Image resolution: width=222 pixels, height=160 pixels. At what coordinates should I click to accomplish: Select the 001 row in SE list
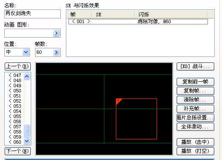point(138,21)
